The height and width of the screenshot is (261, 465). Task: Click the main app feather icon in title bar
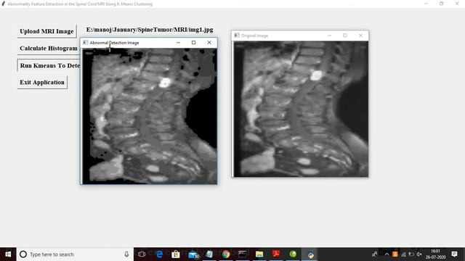point(3,4)
